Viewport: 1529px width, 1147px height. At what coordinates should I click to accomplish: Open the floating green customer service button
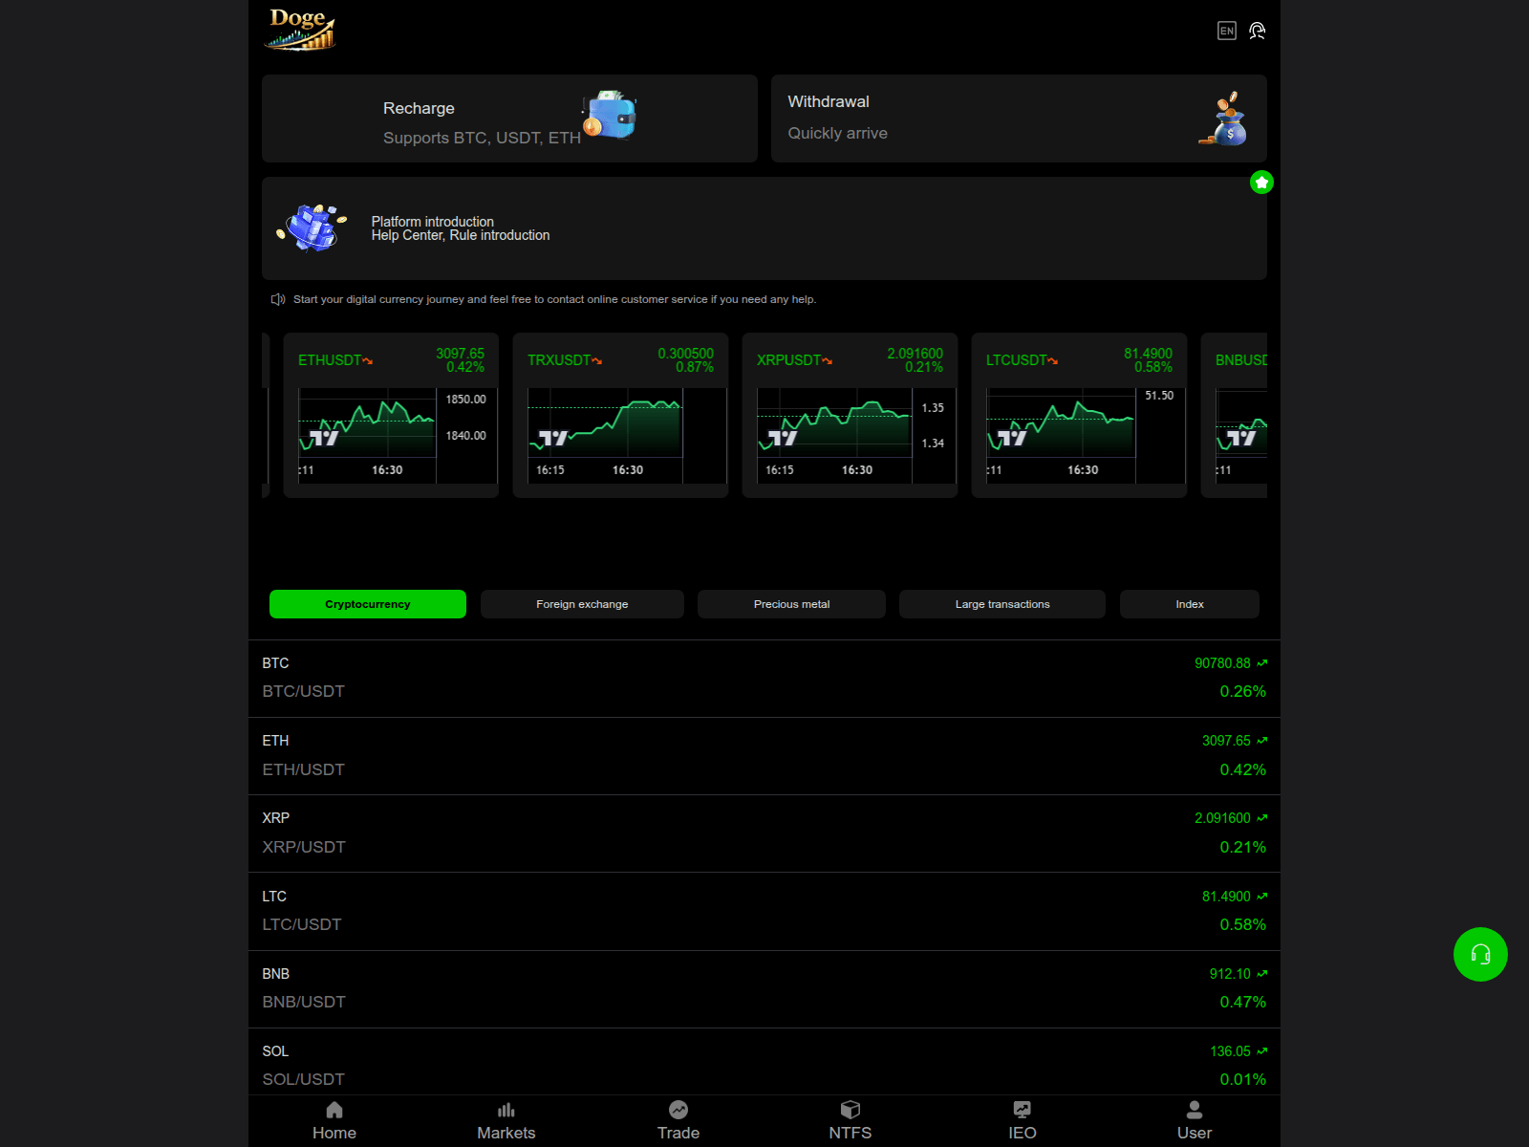click(x=1480, y=954)
